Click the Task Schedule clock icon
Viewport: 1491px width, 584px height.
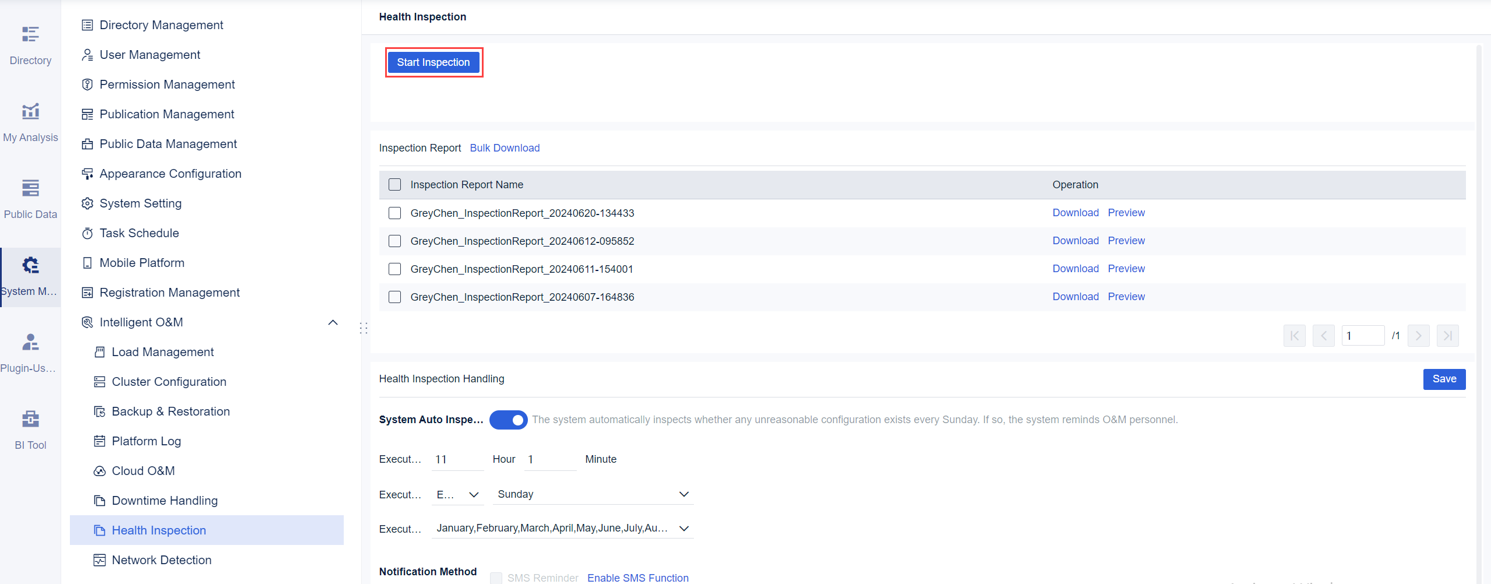pyautogui.click(x=87, y=233)
